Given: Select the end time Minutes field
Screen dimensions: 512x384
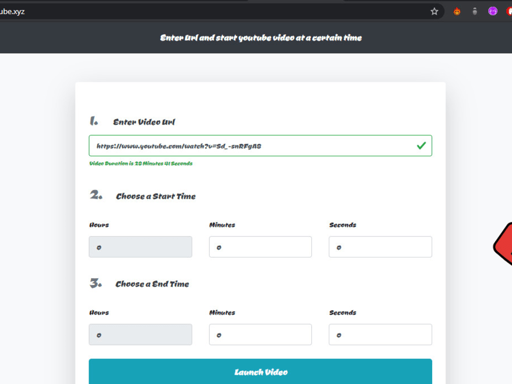Looking at the screenshot, I should (260, 334).
